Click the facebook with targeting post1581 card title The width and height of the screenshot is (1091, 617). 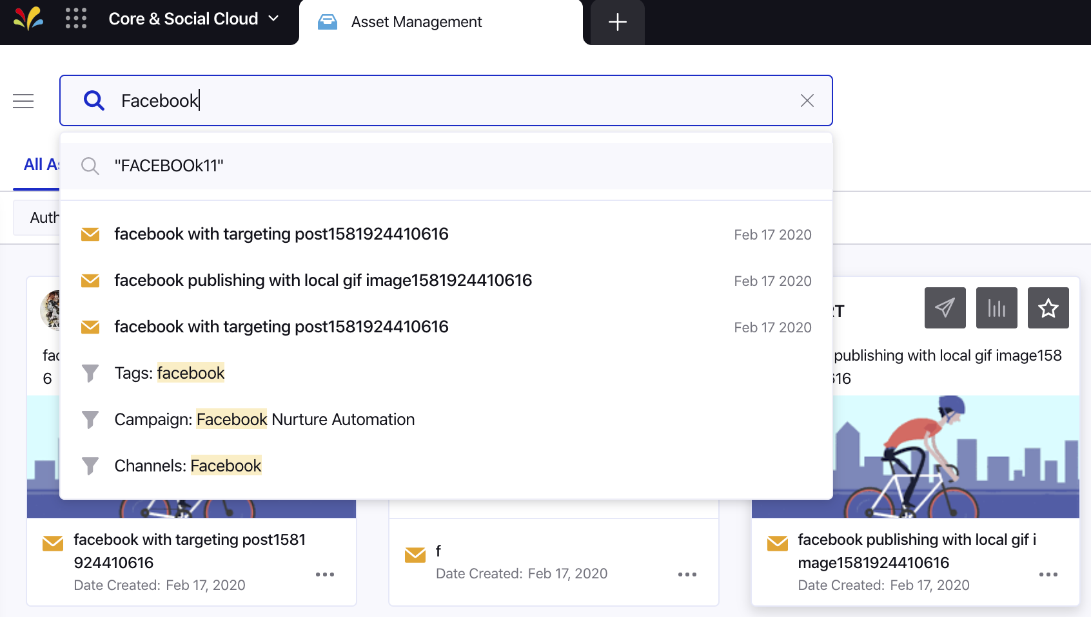[190, 551]
